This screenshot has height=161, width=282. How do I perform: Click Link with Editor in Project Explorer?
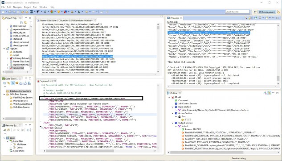(25, 22)
